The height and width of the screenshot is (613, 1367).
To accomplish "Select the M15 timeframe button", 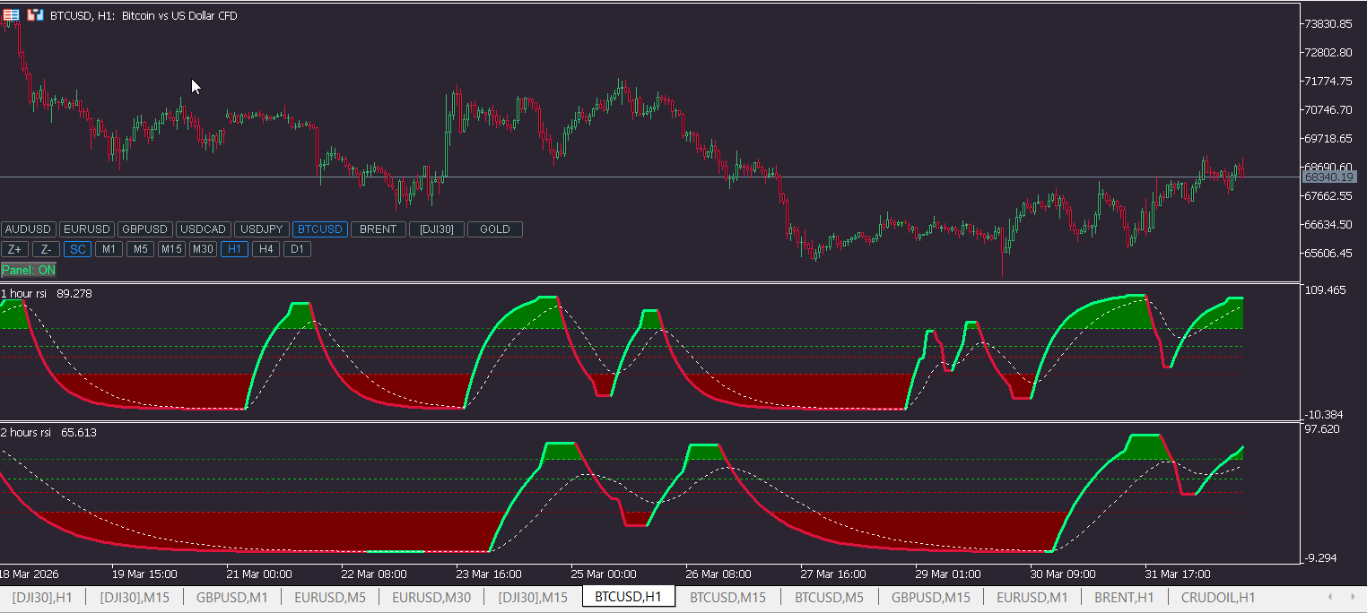I will 171,249.
